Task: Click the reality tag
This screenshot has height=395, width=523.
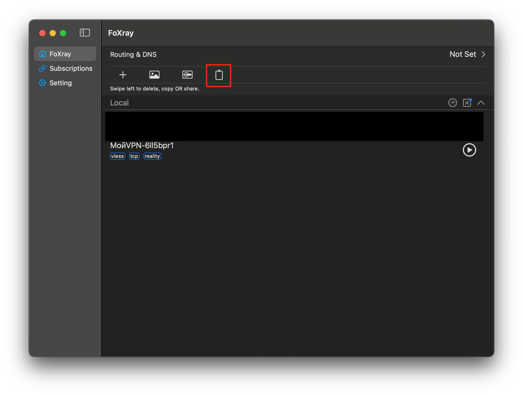Action: [x=152, y=156]
